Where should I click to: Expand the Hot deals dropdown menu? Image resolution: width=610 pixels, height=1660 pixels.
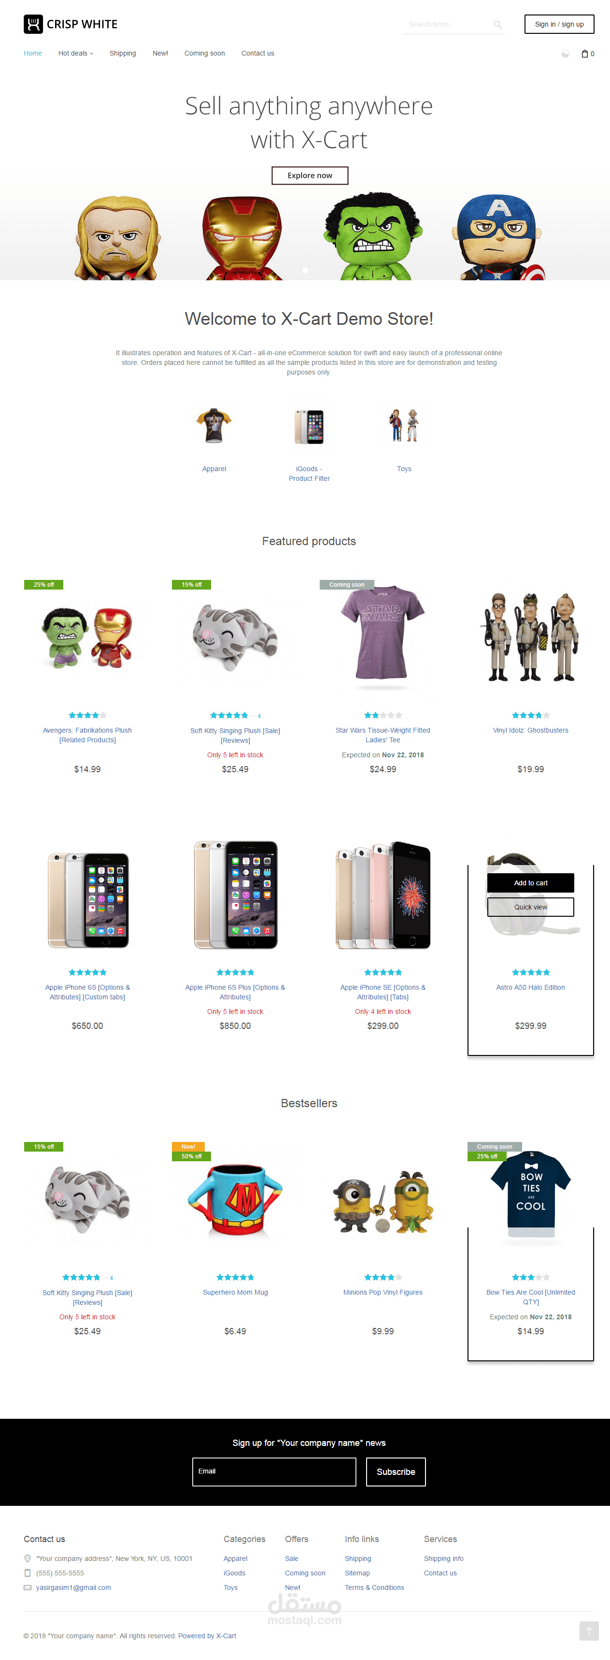[76, 54]
